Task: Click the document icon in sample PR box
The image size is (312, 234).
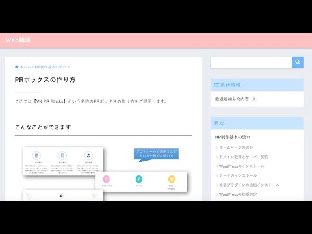Action: 36,155
